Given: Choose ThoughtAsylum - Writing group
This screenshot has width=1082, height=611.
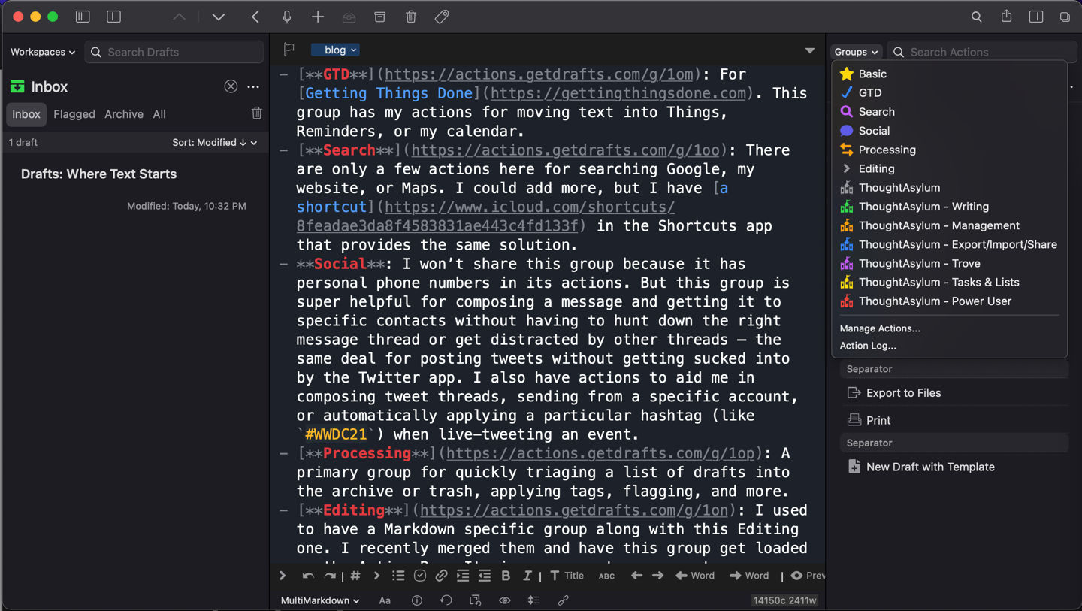Looking at the screenshot, I should pos(949,206).
